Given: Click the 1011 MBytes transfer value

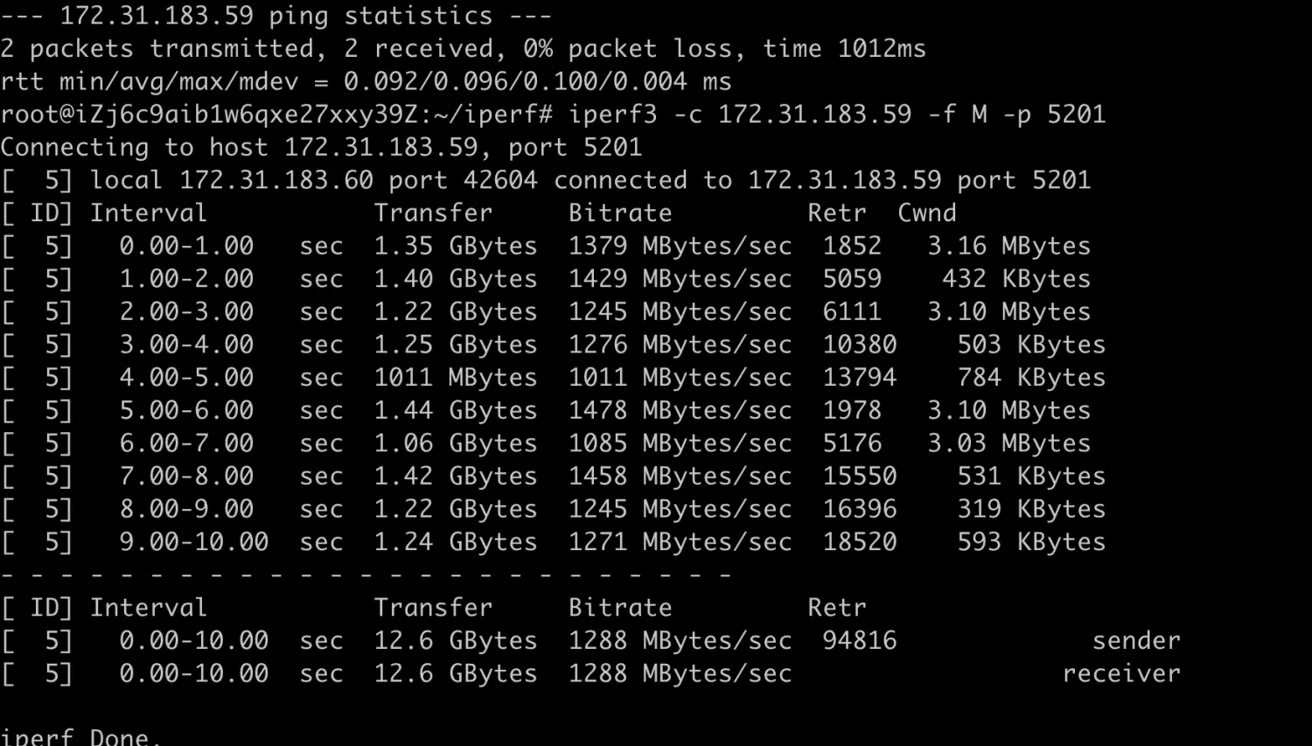Looking at the screenshot, I should point(455,378).
